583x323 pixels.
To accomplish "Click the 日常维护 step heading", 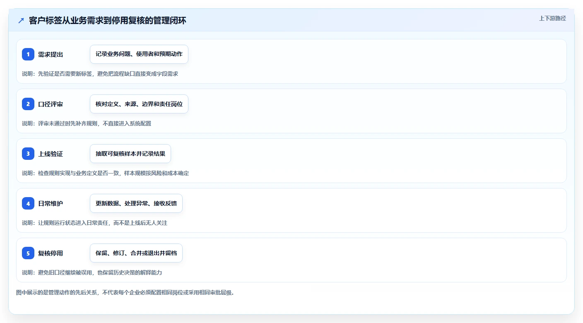I will pyautogui.click(x=51, y=203).
